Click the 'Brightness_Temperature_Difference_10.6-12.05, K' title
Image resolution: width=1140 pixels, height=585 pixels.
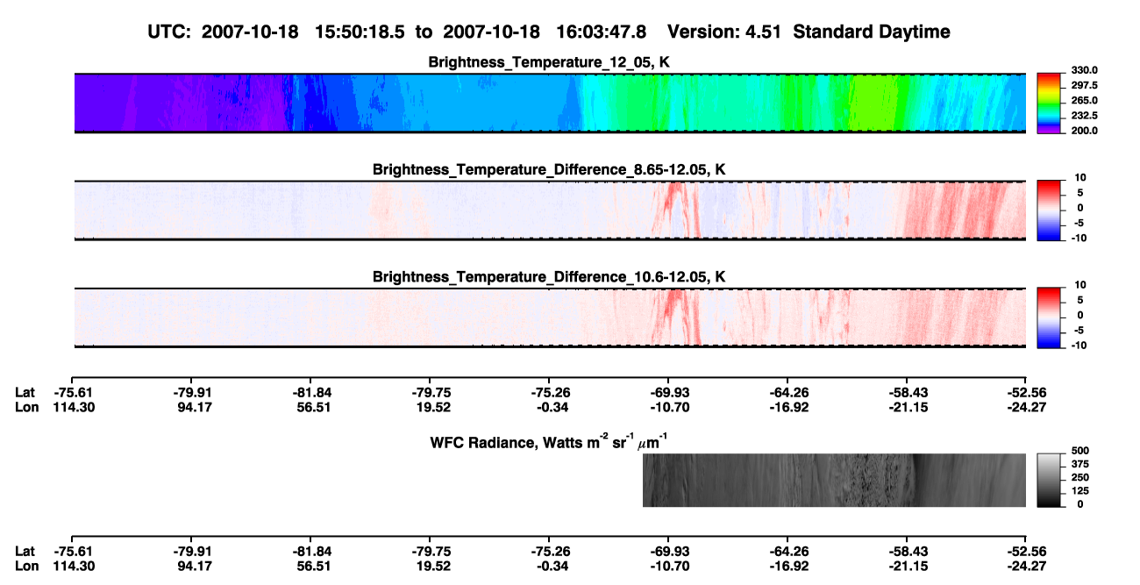[550, 277]
